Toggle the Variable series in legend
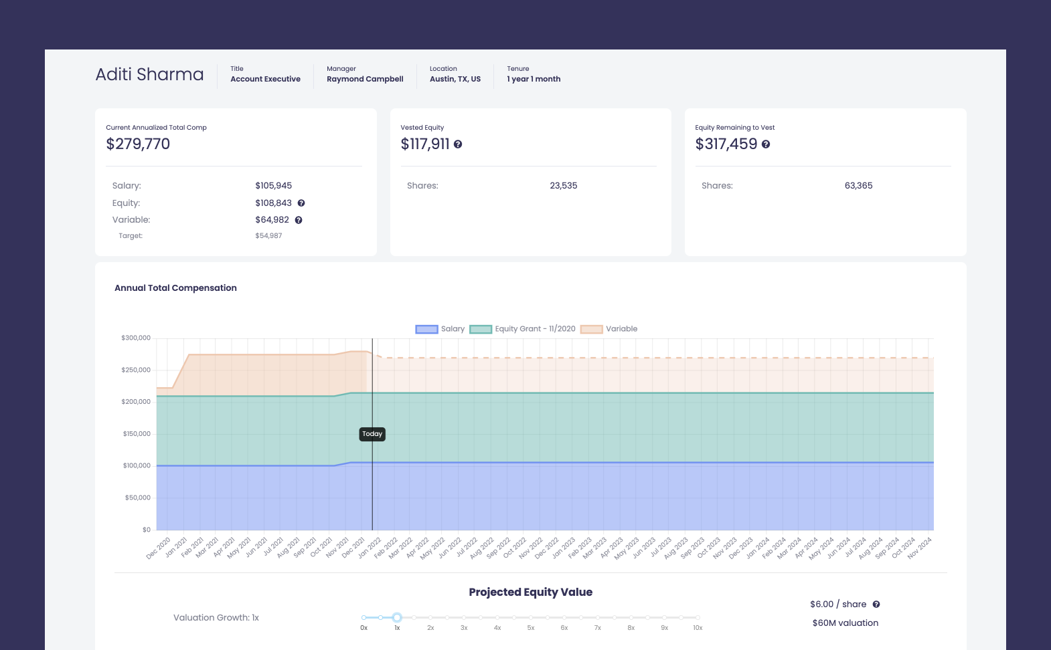 pos(609,329)
